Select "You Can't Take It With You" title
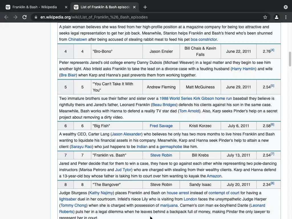Screen dimensions: 292x219 click(x=113, y=87)
